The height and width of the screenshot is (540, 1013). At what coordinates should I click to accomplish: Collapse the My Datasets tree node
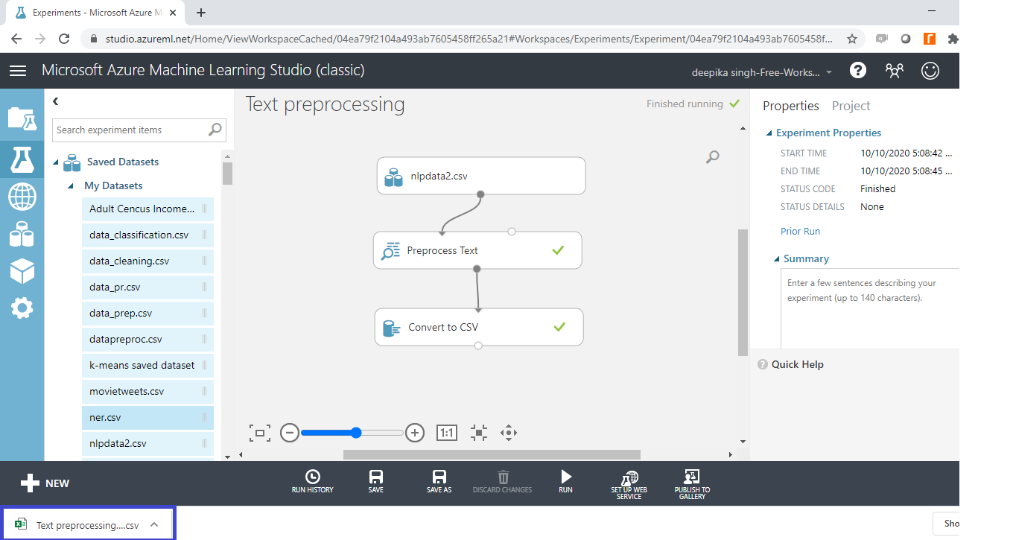(71, 186)
